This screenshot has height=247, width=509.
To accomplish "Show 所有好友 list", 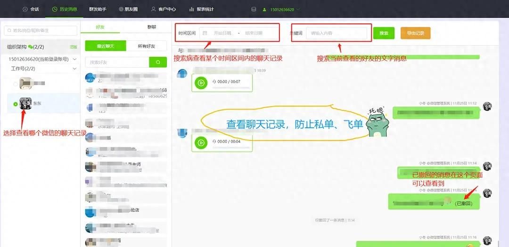I will coord(147,46).
